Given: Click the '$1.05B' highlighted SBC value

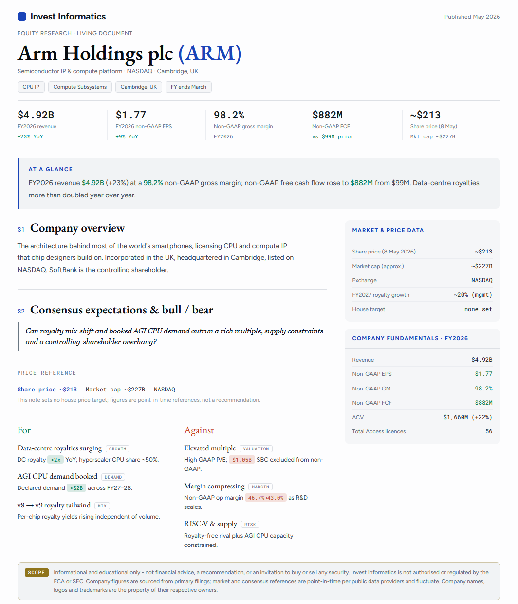Looking at the screenshot, I should click(x=242, y=460).
